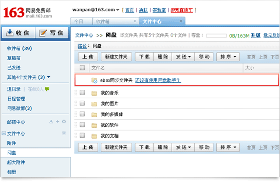Click the top 移动 move button

tap(204, 57)
